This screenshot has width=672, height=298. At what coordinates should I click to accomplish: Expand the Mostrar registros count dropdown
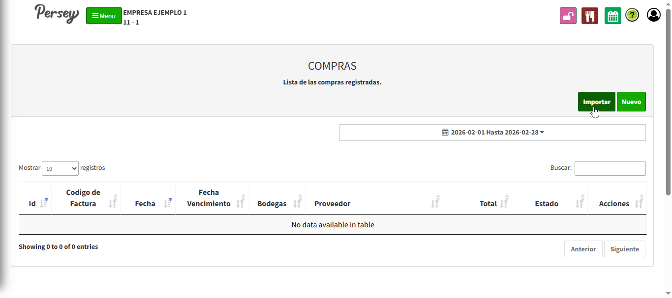coord(60,168)
